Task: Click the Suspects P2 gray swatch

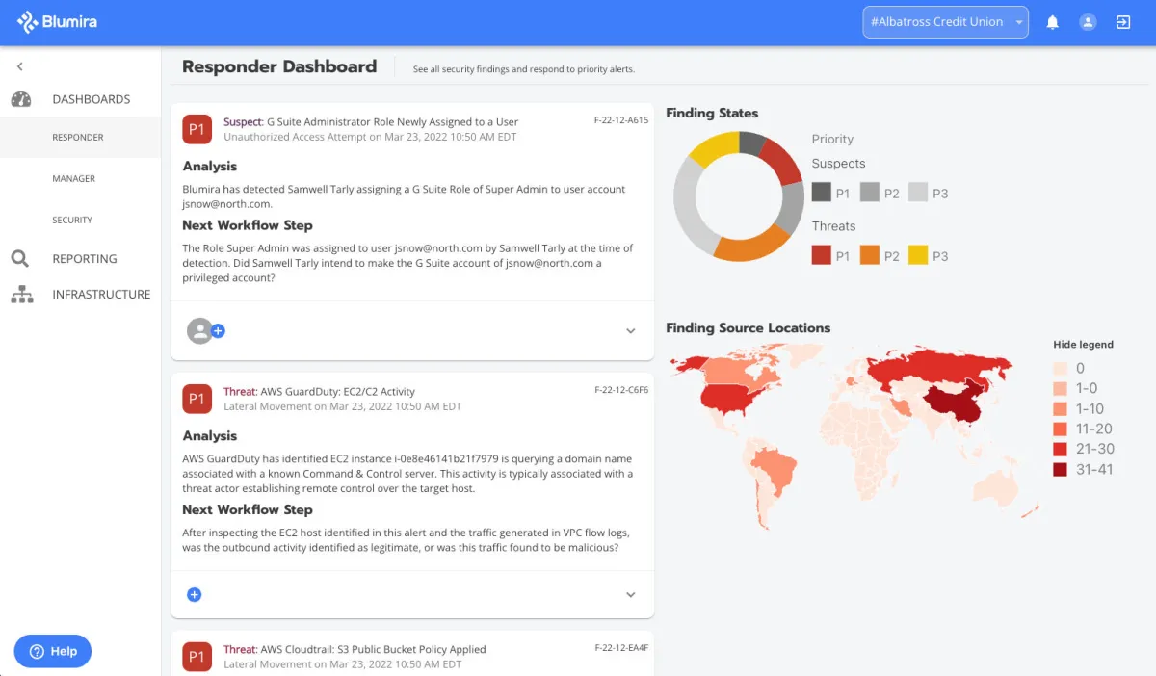Action: coord(870,193)
